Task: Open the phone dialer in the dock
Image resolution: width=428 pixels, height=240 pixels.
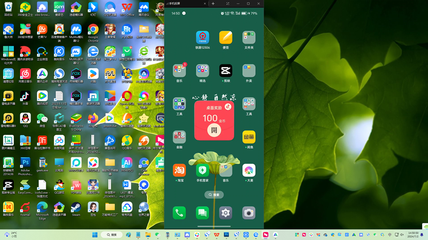Action: point(179,213)
